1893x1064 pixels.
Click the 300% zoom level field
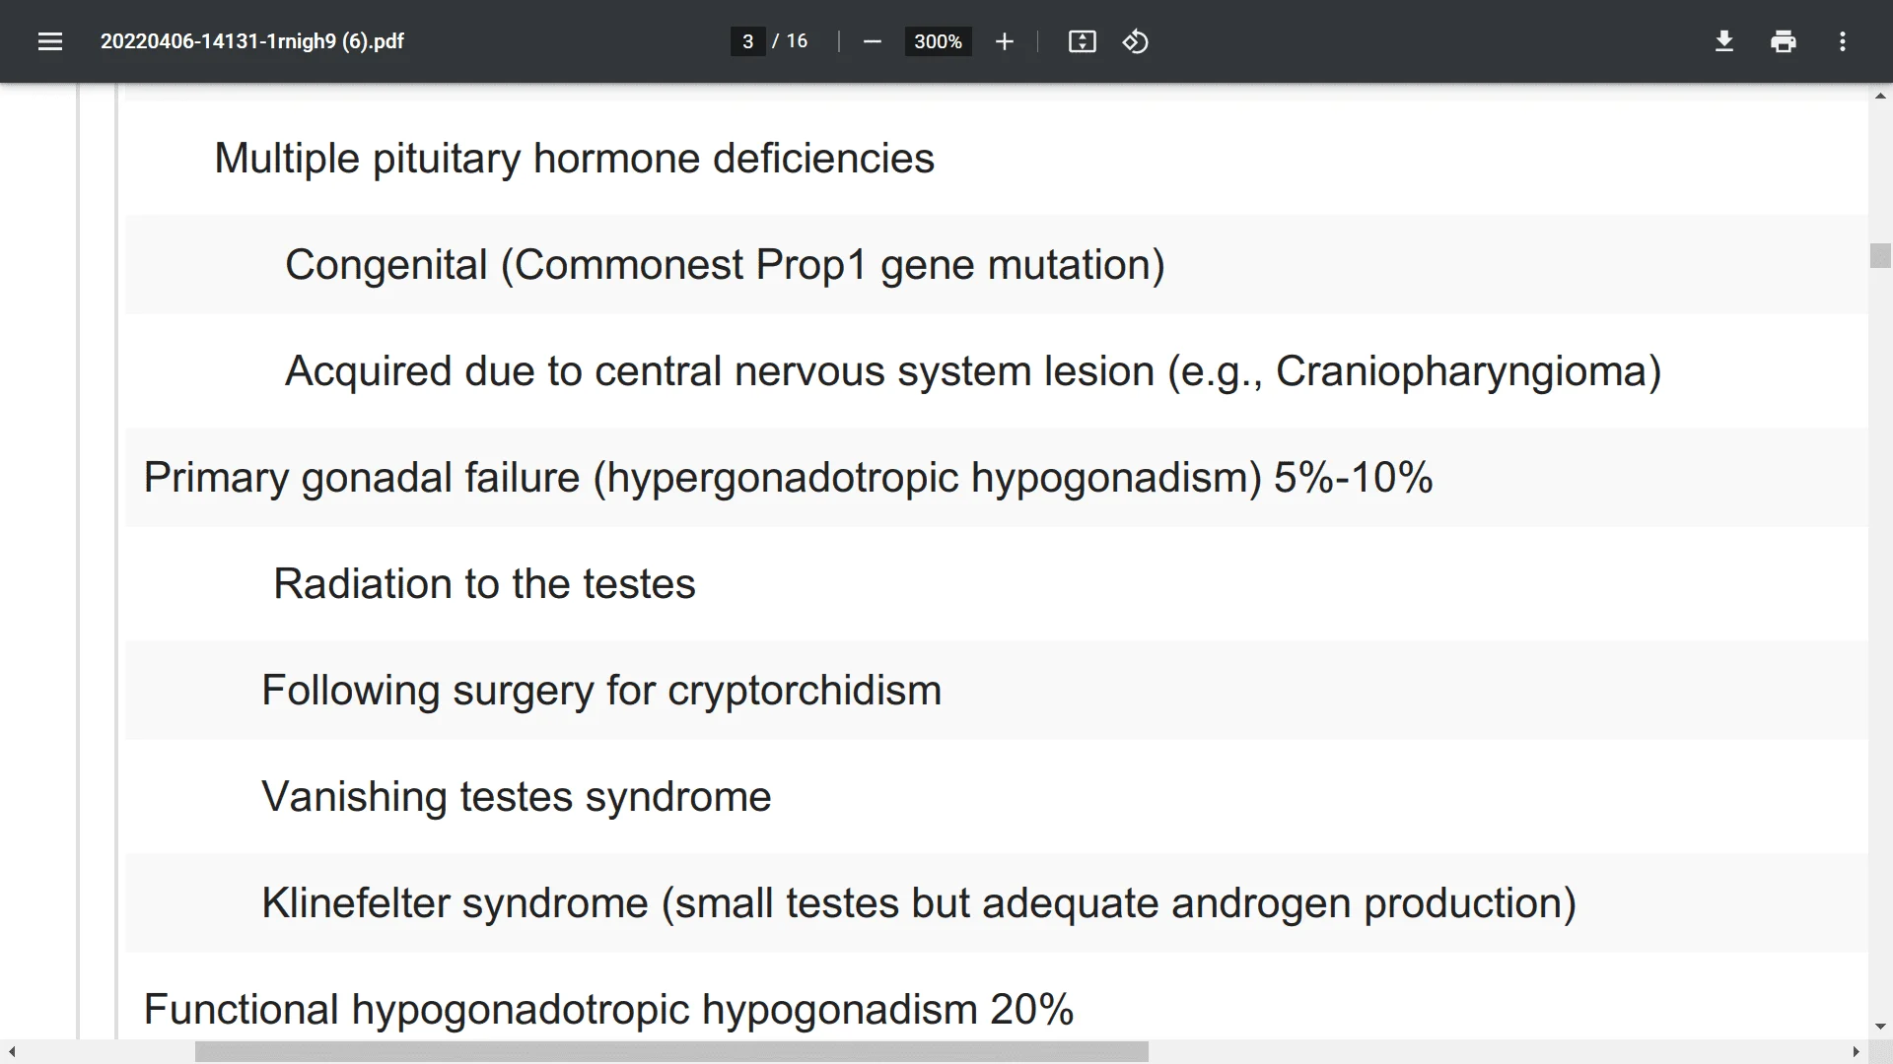point(938,41)
